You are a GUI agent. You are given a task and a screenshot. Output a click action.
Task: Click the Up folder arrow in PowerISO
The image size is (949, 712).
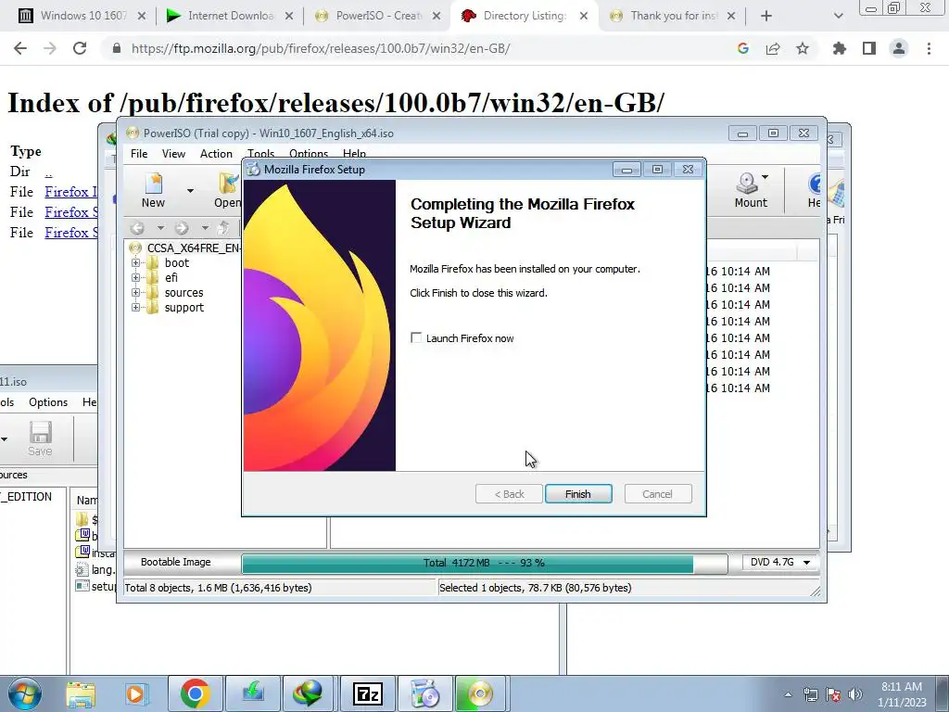pos(222,228)
